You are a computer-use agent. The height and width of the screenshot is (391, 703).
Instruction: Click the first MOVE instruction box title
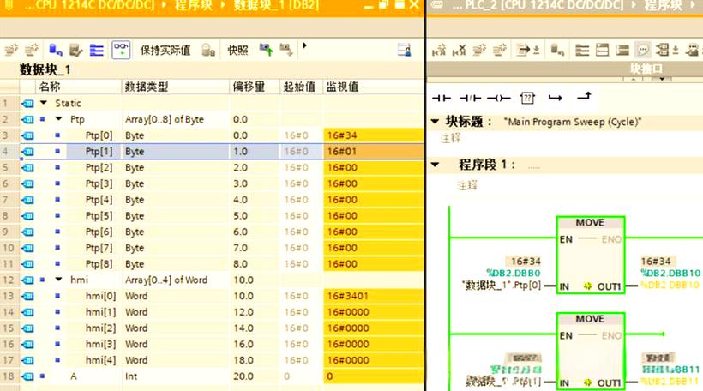coord(590,222)
